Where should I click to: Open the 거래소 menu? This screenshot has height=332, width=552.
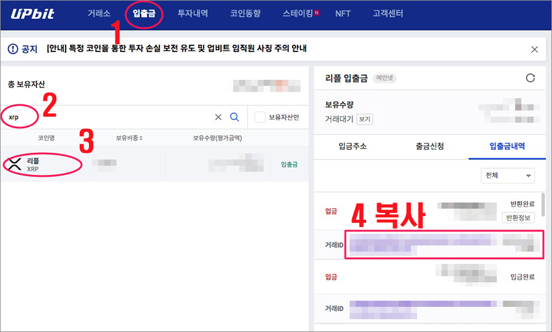(99, 14)
